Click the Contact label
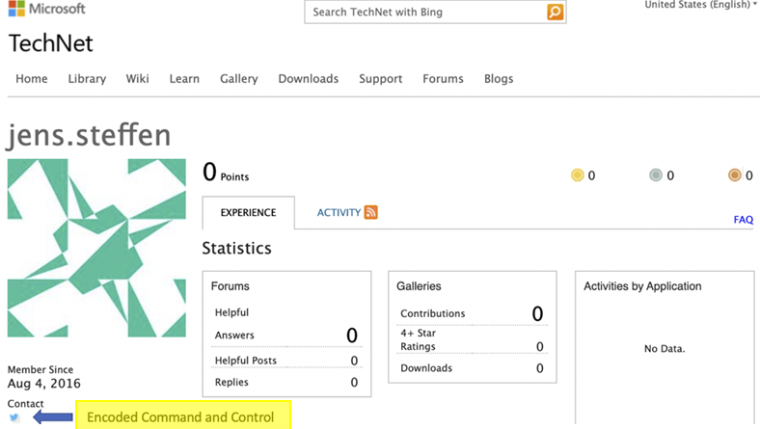Viewport: 760px width, 429px height. (x=25, y=403)
